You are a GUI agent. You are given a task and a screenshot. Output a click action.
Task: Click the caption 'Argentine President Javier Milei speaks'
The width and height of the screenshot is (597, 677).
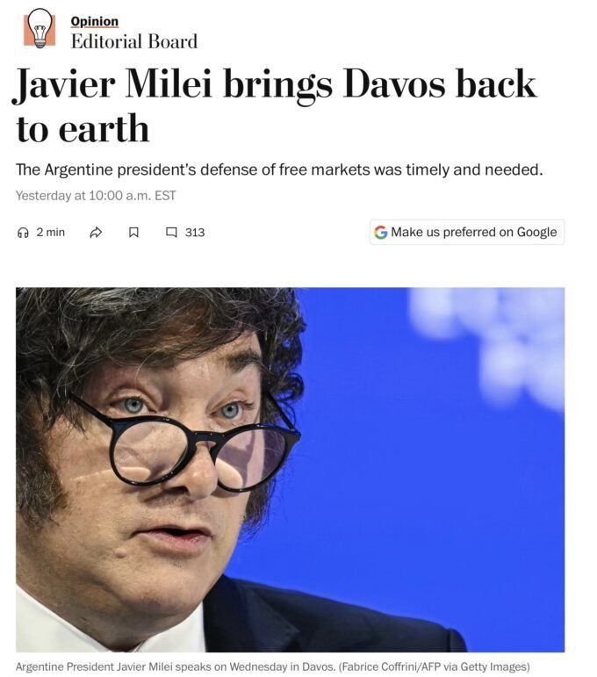coord(114,666)
